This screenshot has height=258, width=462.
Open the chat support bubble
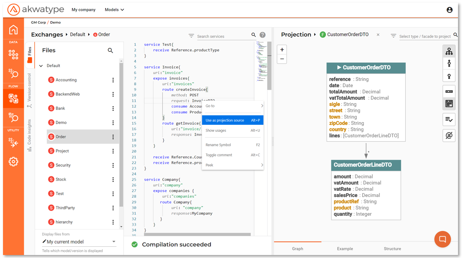pos(442,239)
